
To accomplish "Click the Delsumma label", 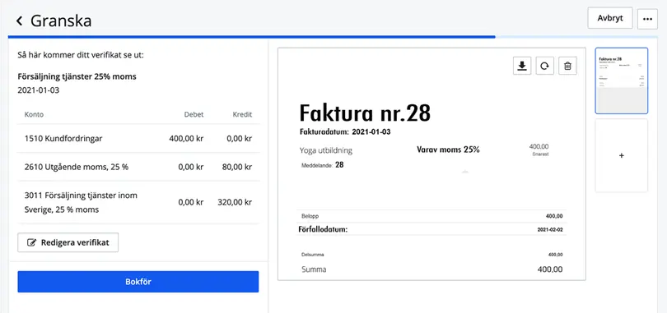I will (x=313, y=255).
